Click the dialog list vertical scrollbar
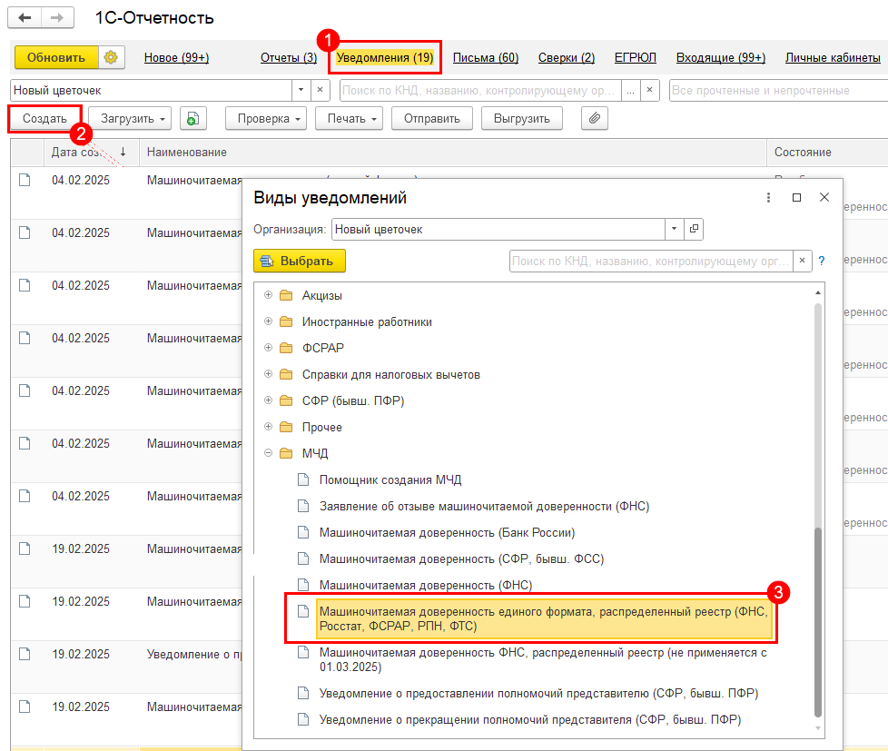 click(818, 622)
